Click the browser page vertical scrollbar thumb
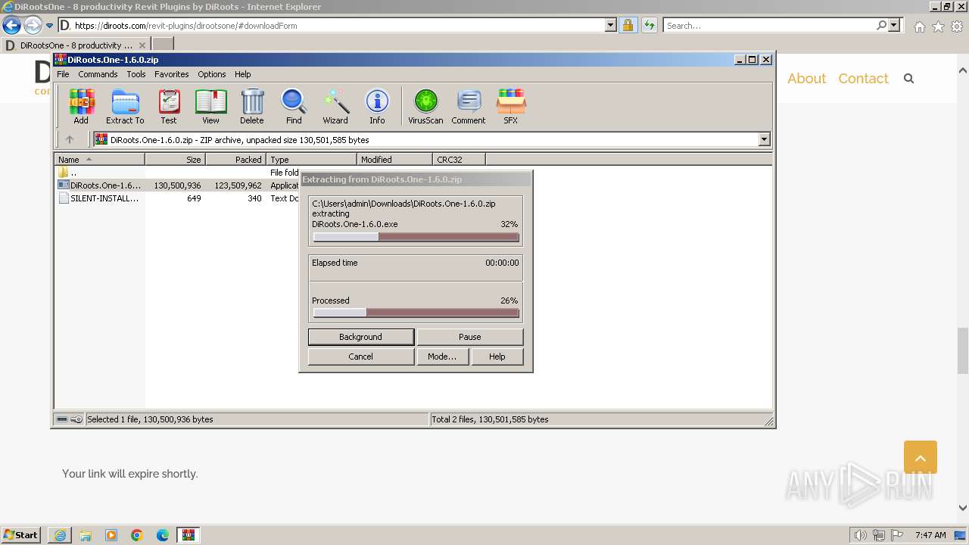This screenshot has width=969, height=545. point(963,350)
